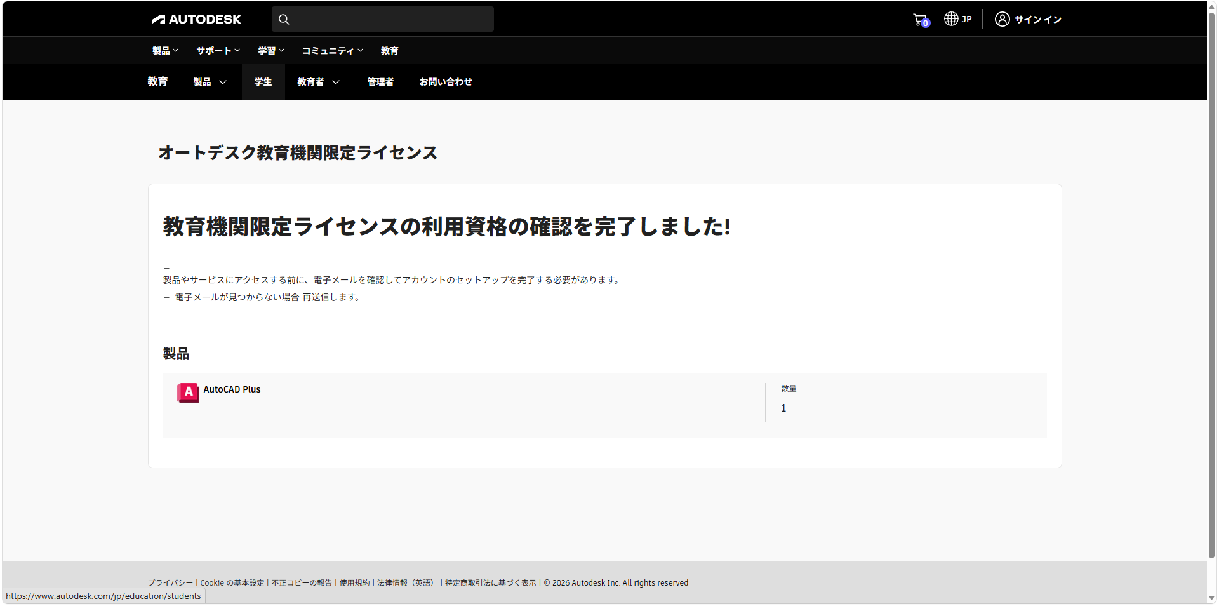Viewport: 1219px width, 606px height.
Task: Open the 教育 link in top navigation
Action: pyautogui.click(x=390, y=51)
